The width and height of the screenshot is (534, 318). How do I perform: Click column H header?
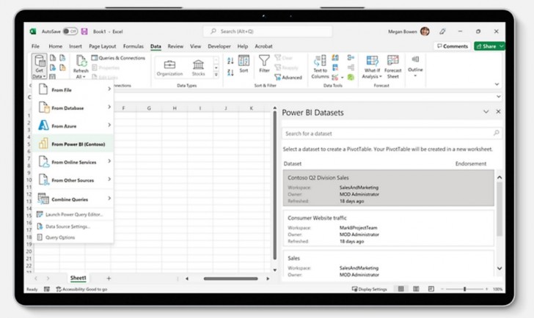point(175,108)
